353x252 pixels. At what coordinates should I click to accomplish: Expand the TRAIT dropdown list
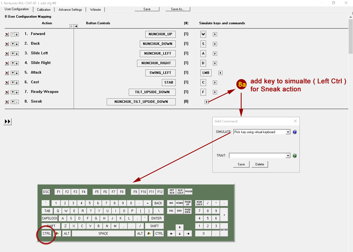(x=288, y=156)
